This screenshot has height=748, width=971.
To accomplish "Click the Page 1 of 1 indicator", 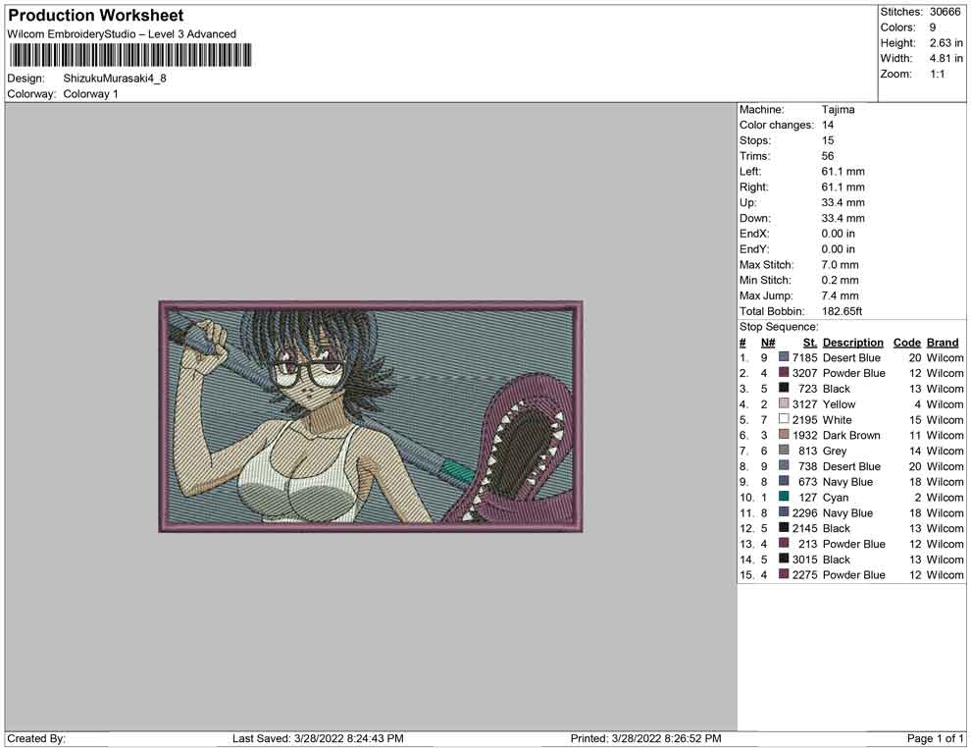I will pos(936,738).
